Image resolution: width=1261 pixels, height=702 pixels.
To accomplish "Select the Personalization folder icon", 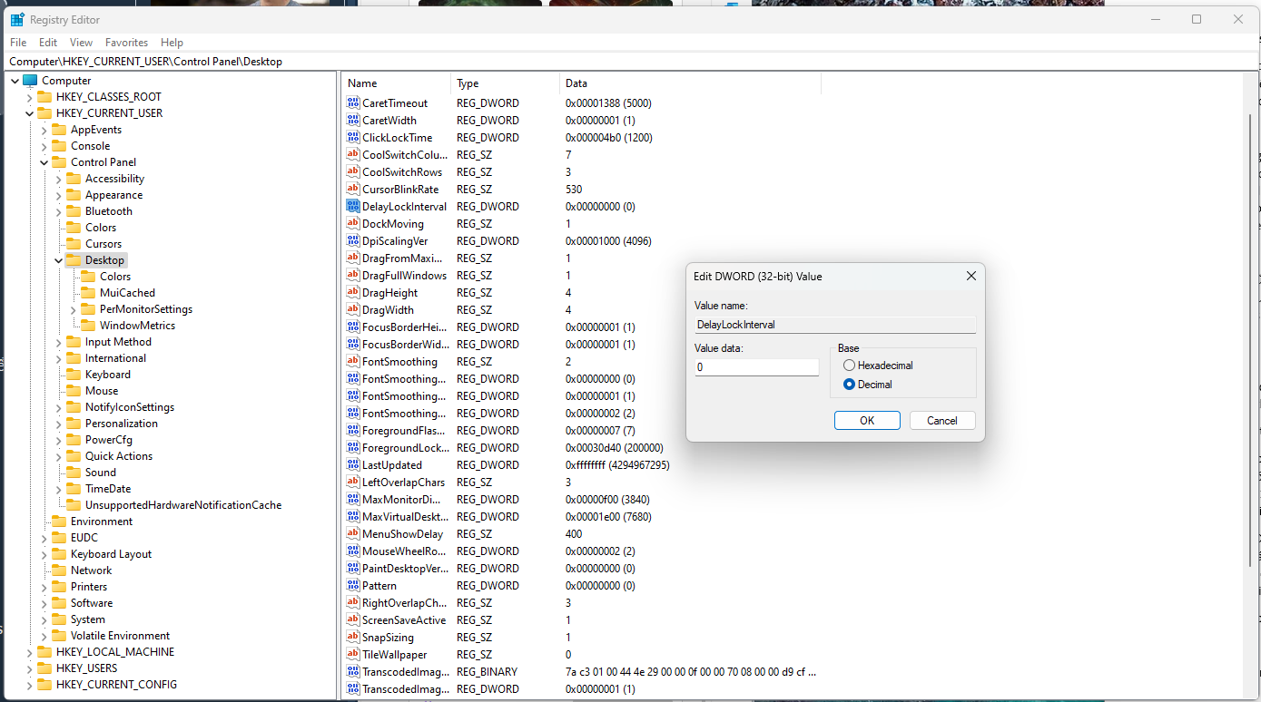I will [x=74, y=424].
